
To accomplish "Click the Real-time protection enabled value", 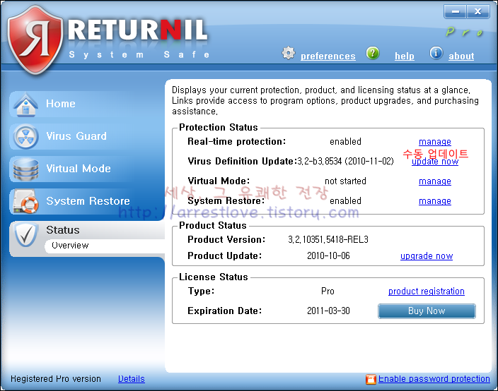I will pyautogui.click(x=345, y=142).
